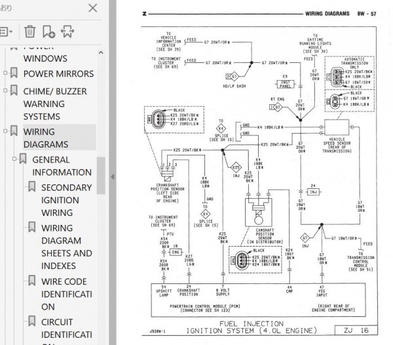Screen dimensions: 393x345
Task: Click the 'CAMSHAFT POSITION SENSOR' label
Action: coord(265,236)
